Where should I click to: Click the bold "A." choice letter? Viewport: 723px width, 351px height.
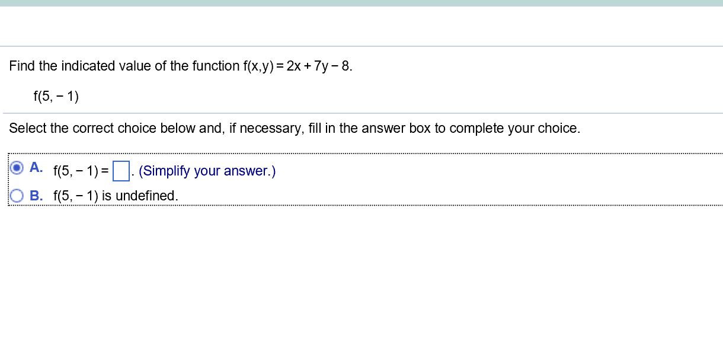coord(36,168)
